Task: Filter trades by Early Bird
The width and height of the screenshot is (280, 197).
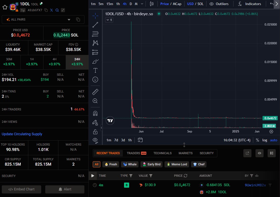Action: click(151, 164)
